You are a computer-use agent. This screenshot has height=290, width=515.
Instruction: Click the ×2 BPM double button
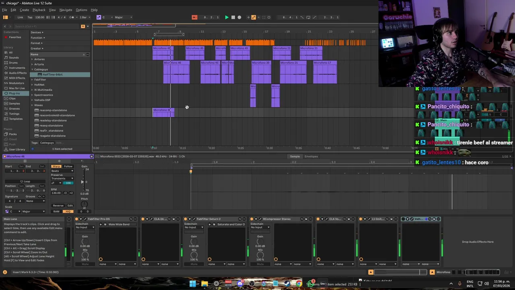[x=71, y=193]
